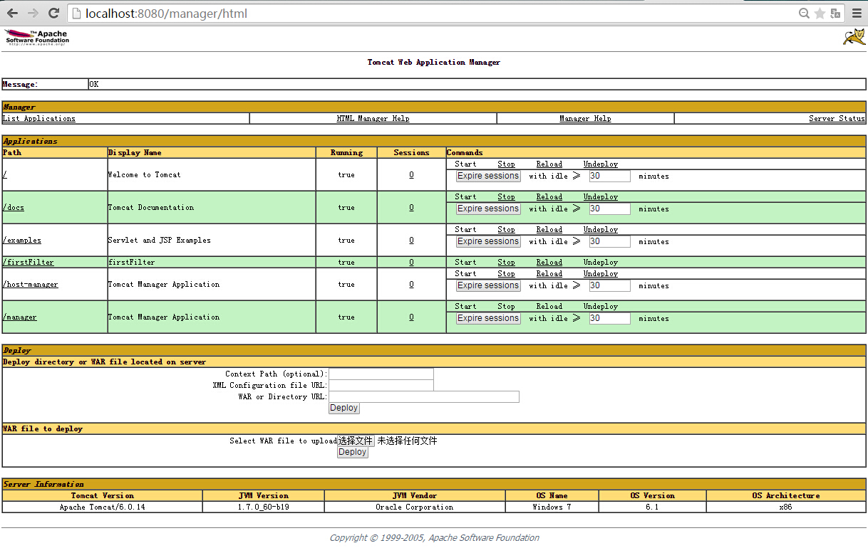The width and height of the screenshot is (868, 548).
Task: Stop the /docs application
Action: 506,196
